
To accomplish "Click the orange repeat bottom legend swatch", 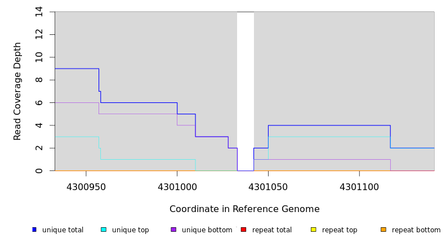I will [383, 229].
